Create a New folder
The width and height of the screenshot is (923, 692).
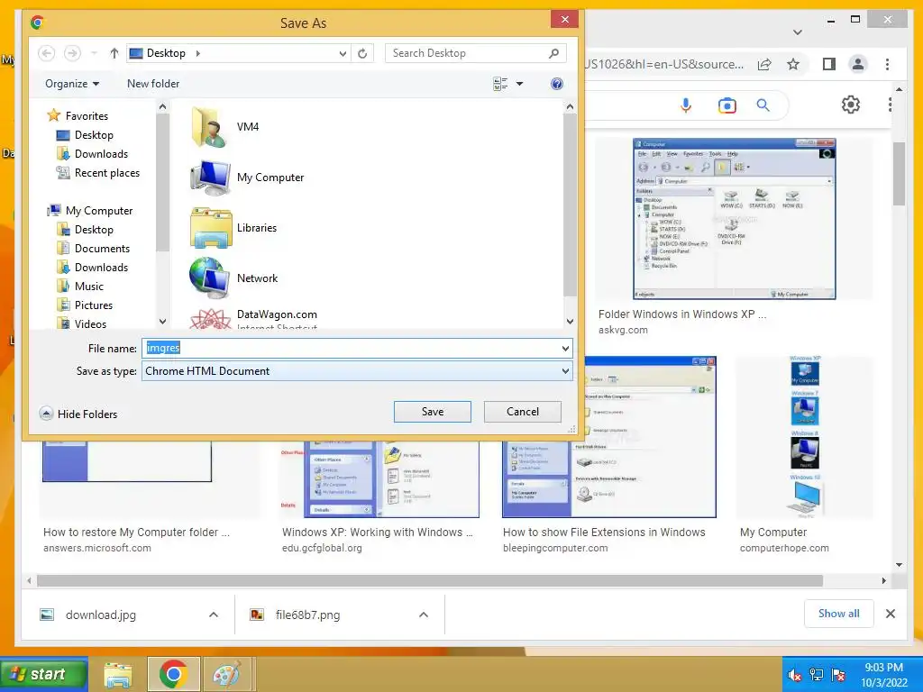click(x=153, y=84)
